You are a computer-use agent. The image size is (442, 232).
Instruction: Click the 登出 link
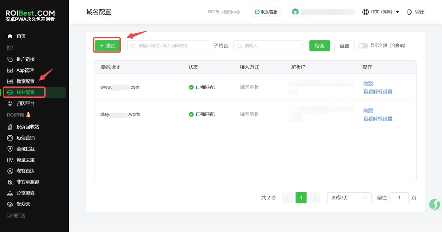coord(416,12)
